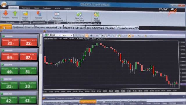Click the copy chart icon
The image size is (186, 105).
[112, 36]
